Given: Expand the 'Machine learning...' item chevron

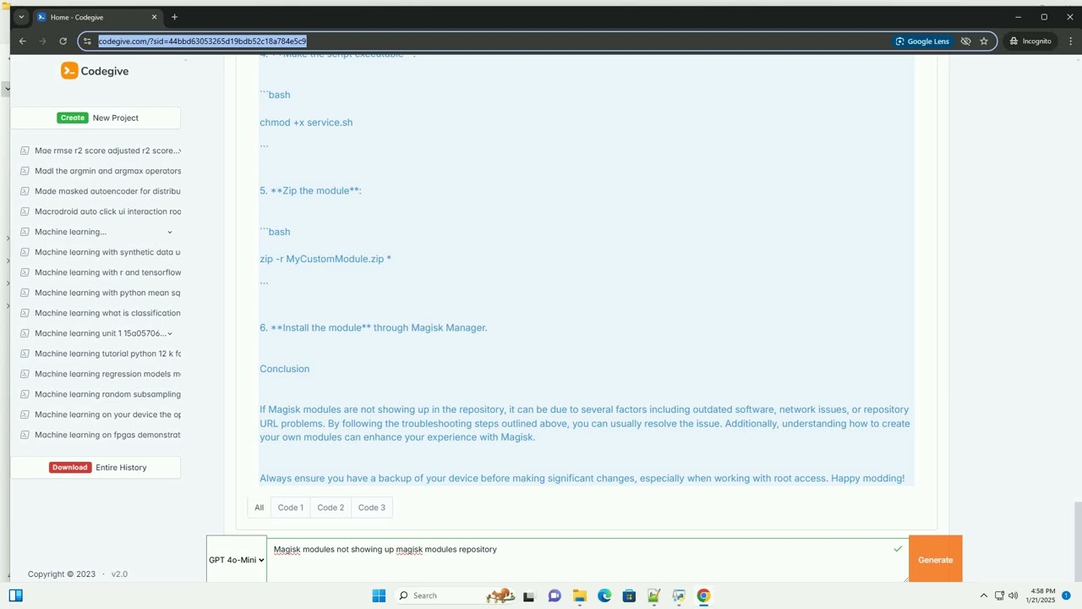Looking at the screenshot, I should 169,232.
